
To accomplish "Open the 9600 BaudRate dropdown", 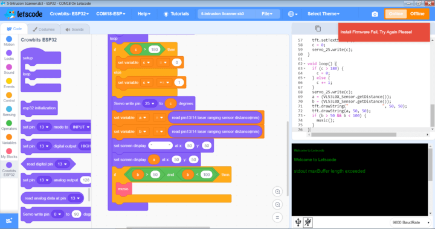I will pos(411,222).
